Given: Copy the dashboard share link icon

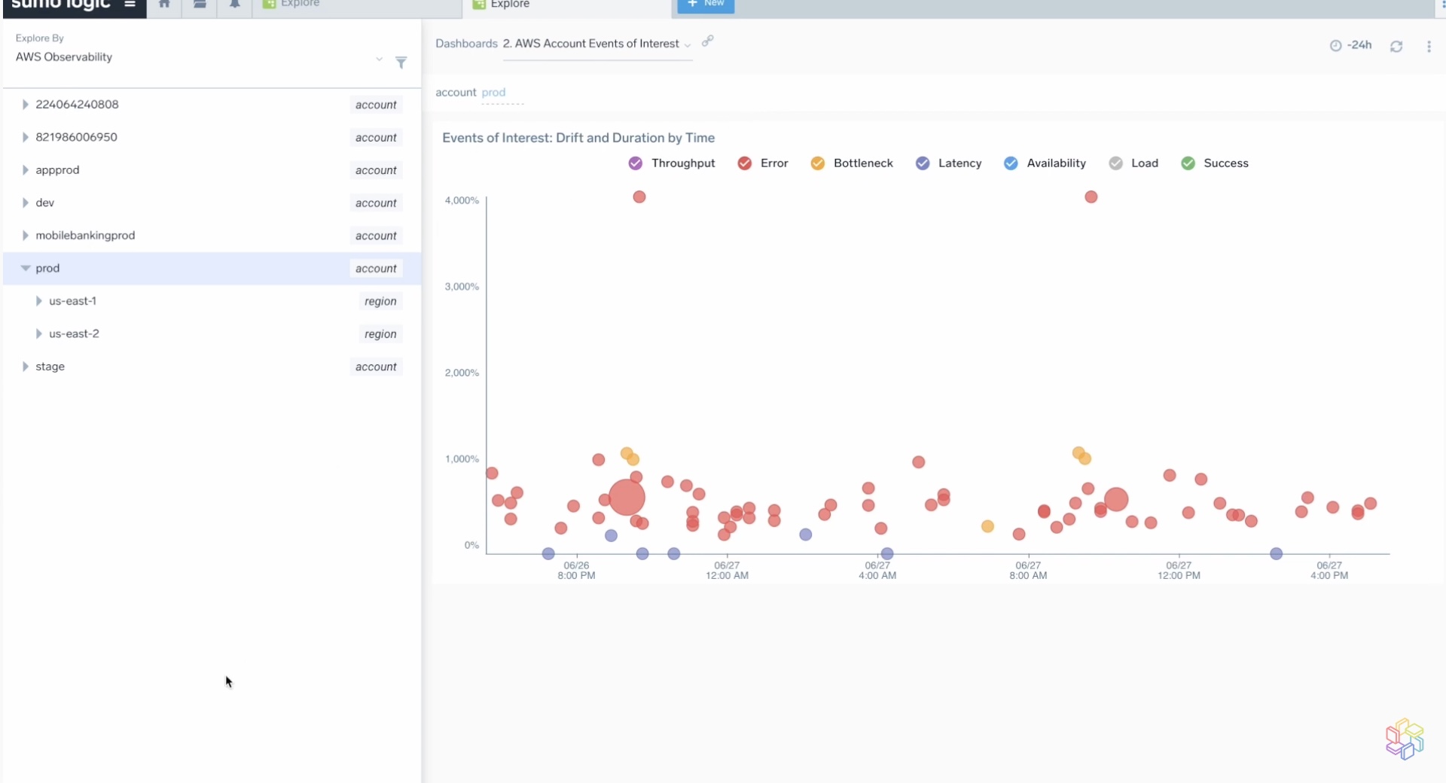Looking at the screenshot, I should pos(706,42).
